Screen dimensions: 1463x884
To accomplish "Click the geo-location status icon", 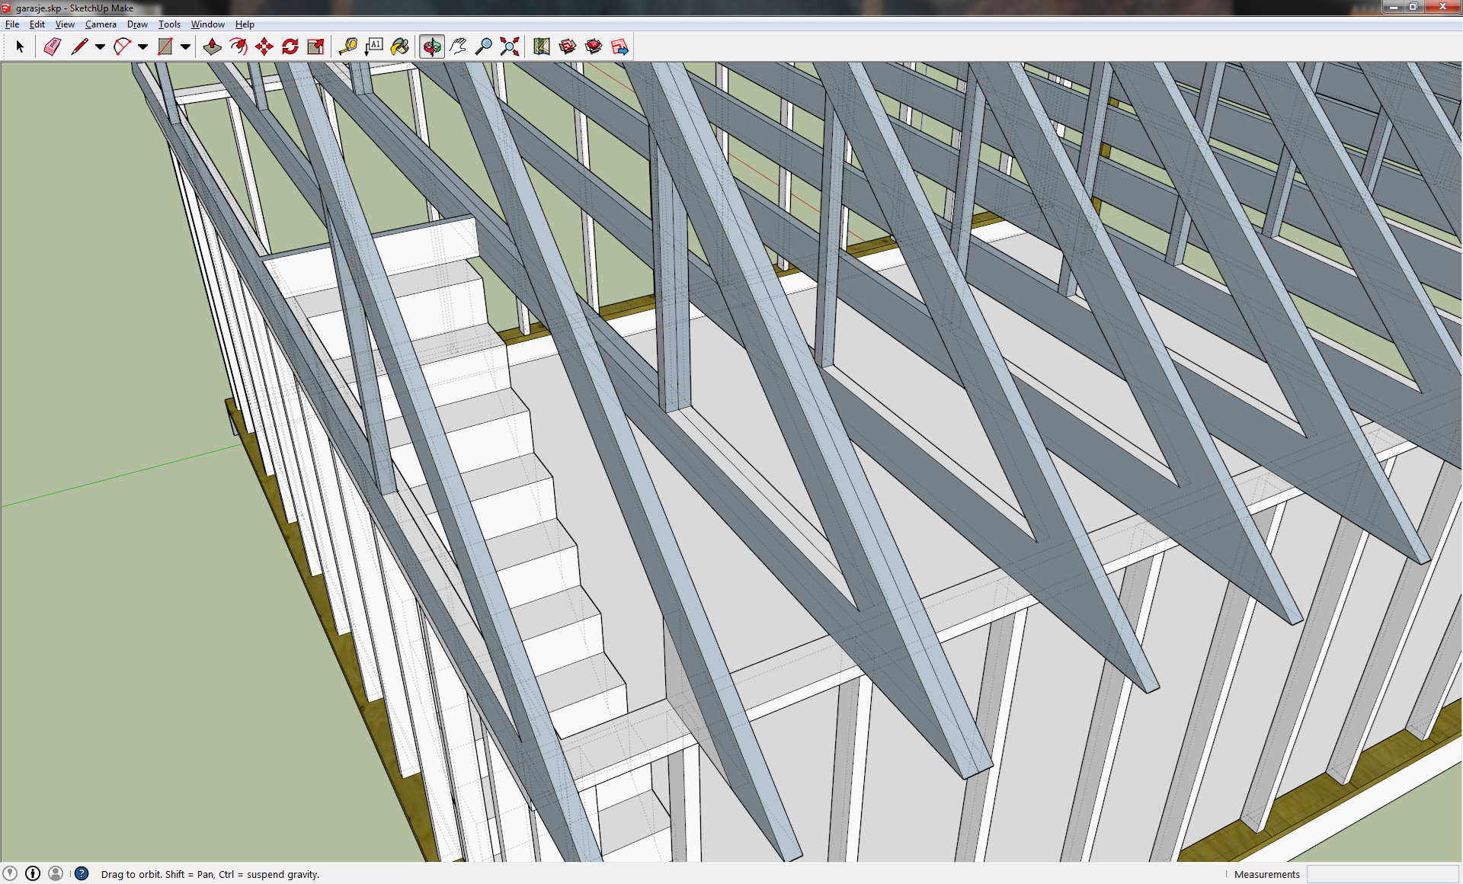I will [x=10, y=874].
